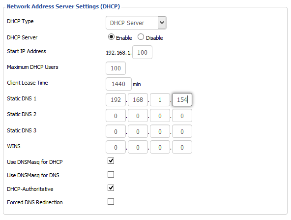Uncheck the DHCP-Authoritative checkbox
Screen dimensions: 291x220
[111, 188]
